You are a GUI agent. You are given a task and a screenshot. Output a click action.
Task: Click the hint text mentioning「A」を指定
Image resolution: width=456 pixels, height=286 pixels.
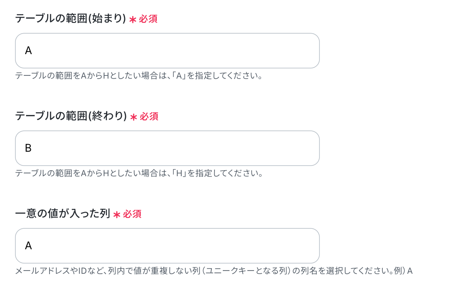tap(139, 75)
